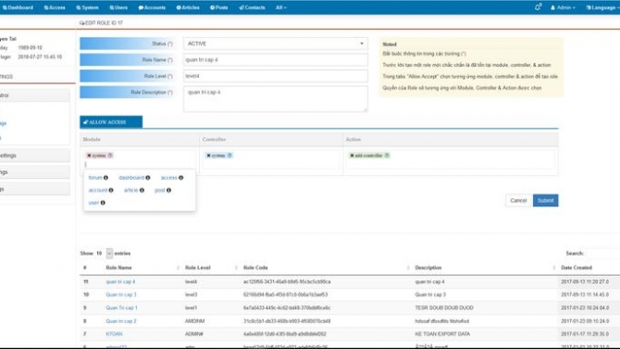
Task: Open role link Quan tri cap 3
Action: 121,294
